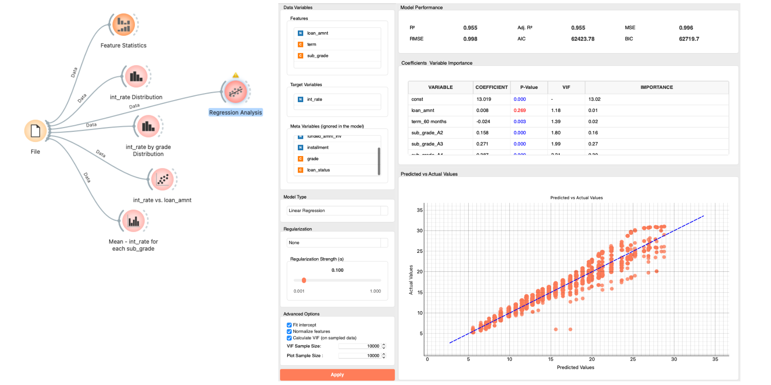771x385 pixels.
Task: Open the Model Type Linear Regression dropdown
Action: pos(337,211)
